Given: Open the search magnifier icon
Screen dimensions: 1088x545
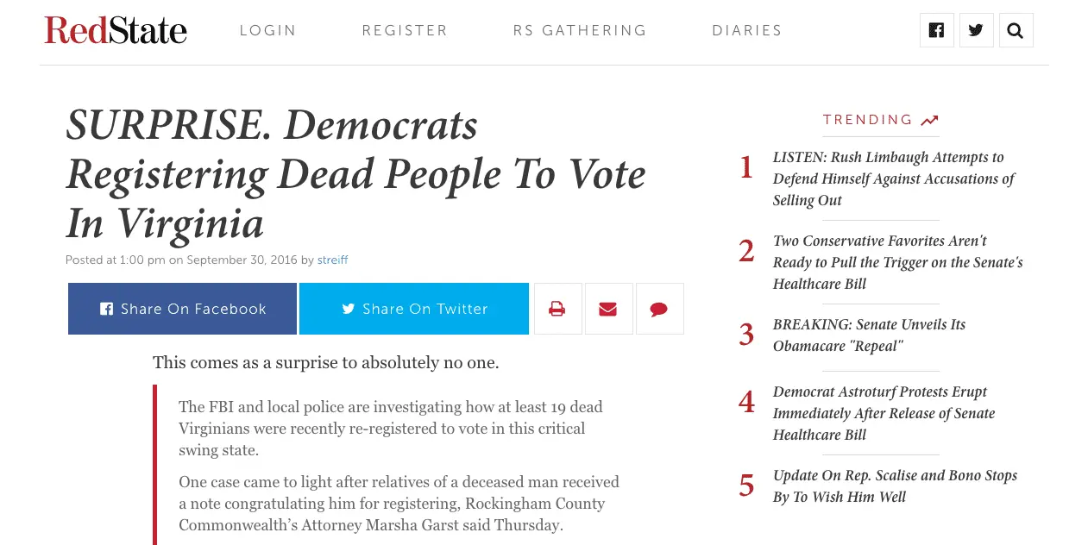Looking at the screenshot, I should [1016, 31].
